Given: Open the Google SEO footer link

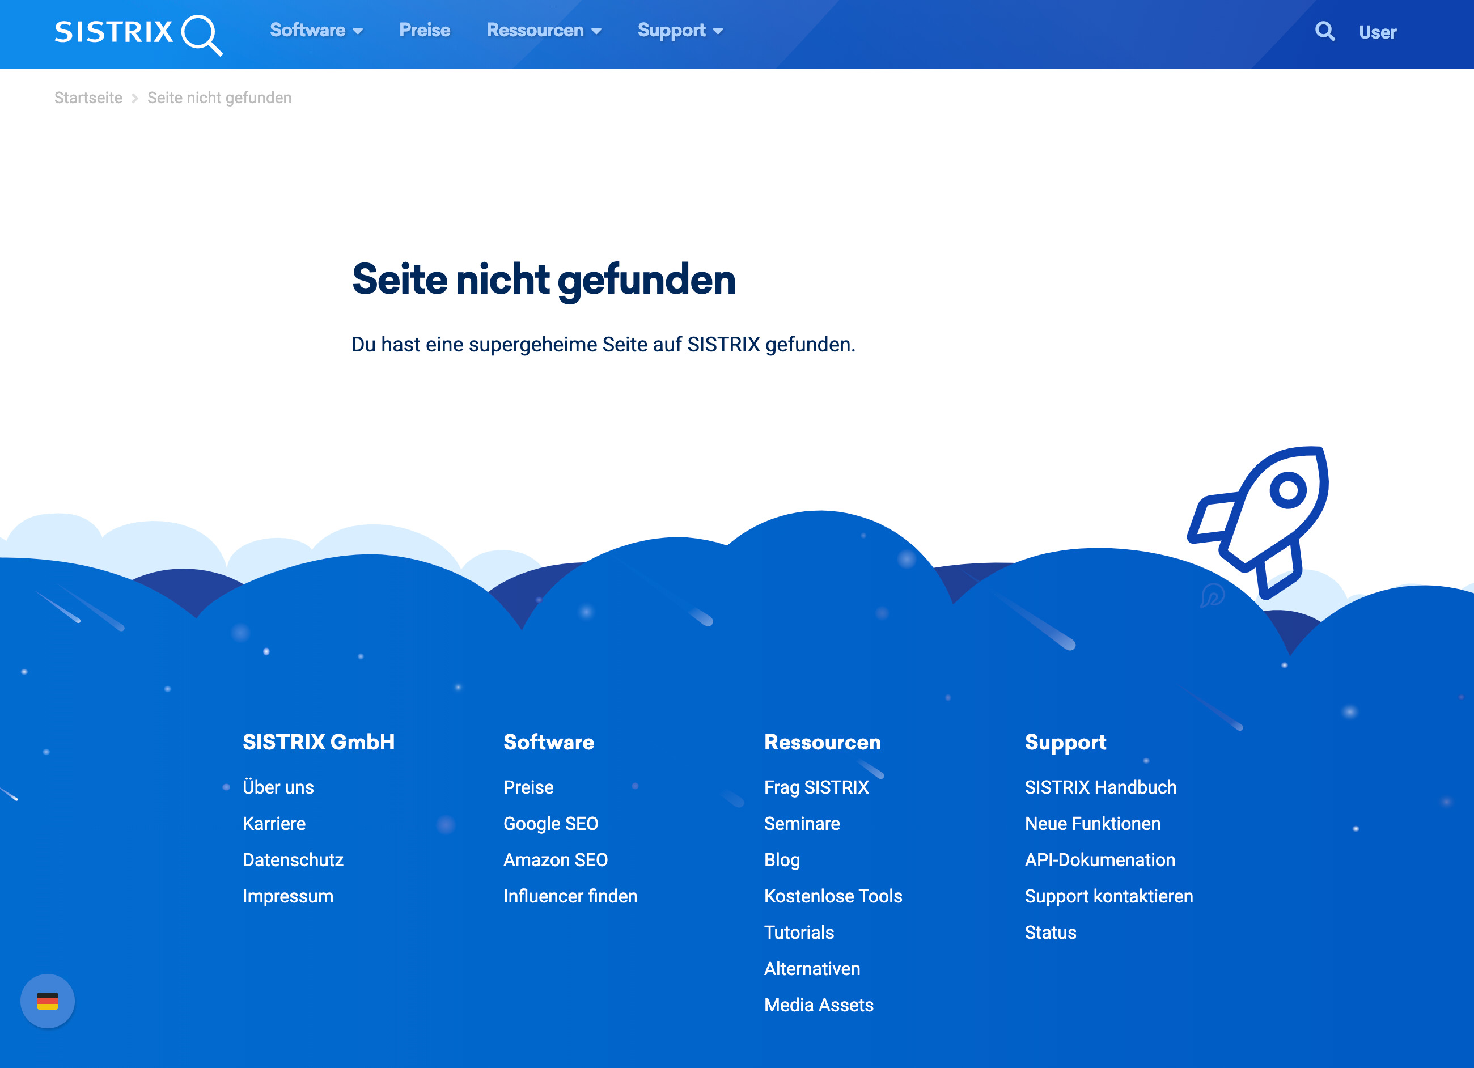Looking at the screenshot, I should pyautogui.click(x=550, y=824).
